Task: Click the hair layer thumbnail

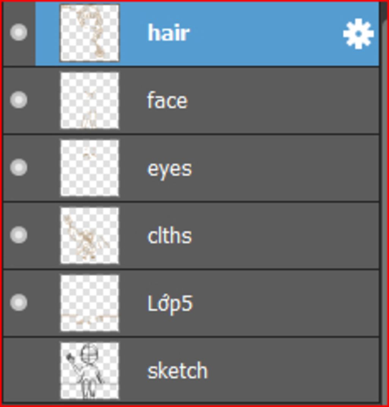Action: coord(90,33)
